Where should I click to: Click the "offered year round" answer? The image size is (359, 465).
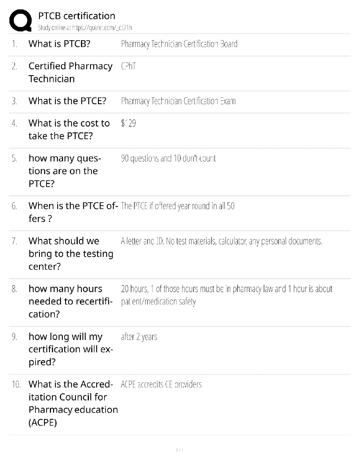[x=177, y=206]
